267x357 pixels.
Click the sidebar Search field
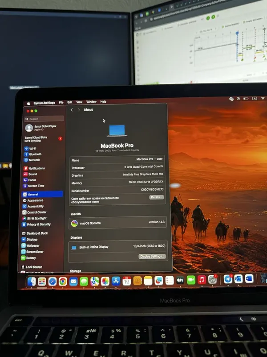coord(44,119)
